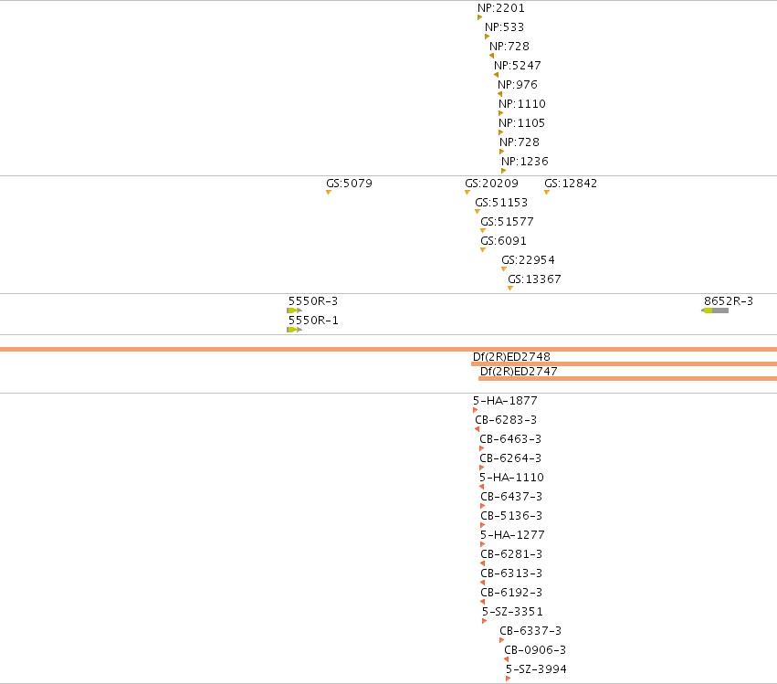Image resolution: width=777 pixels, height=684 pixels.
Task: Click the triangle marker under GS:12842
Action: [x=547, y=193]
